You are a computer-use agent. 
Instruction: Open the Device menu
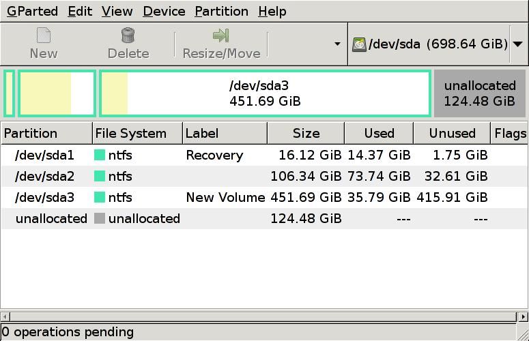(x=164, y=12)
